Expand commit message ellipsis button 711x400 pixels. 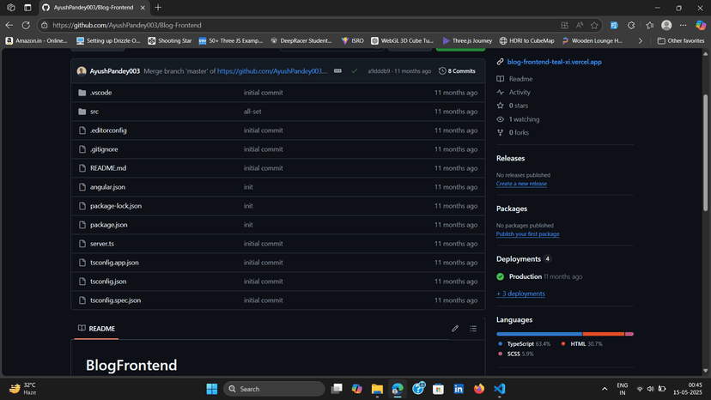pyautogui.click(x=337, y=70)
